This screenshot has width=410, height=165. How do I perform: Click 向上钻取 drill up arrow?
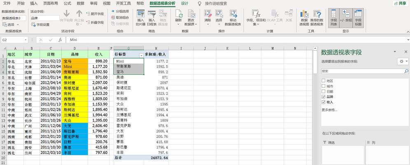[x=79, y=13]
